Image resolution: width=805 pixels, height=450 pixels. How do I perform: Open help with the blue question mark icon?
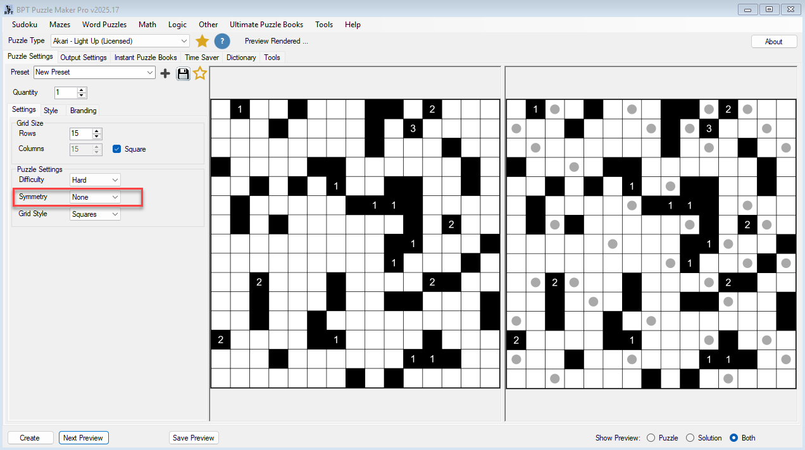[x=222, y=41]
